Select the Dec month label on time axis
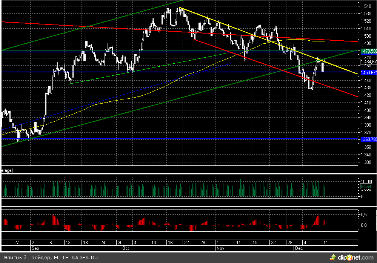 pyautogui.click(x=298, y=249)
